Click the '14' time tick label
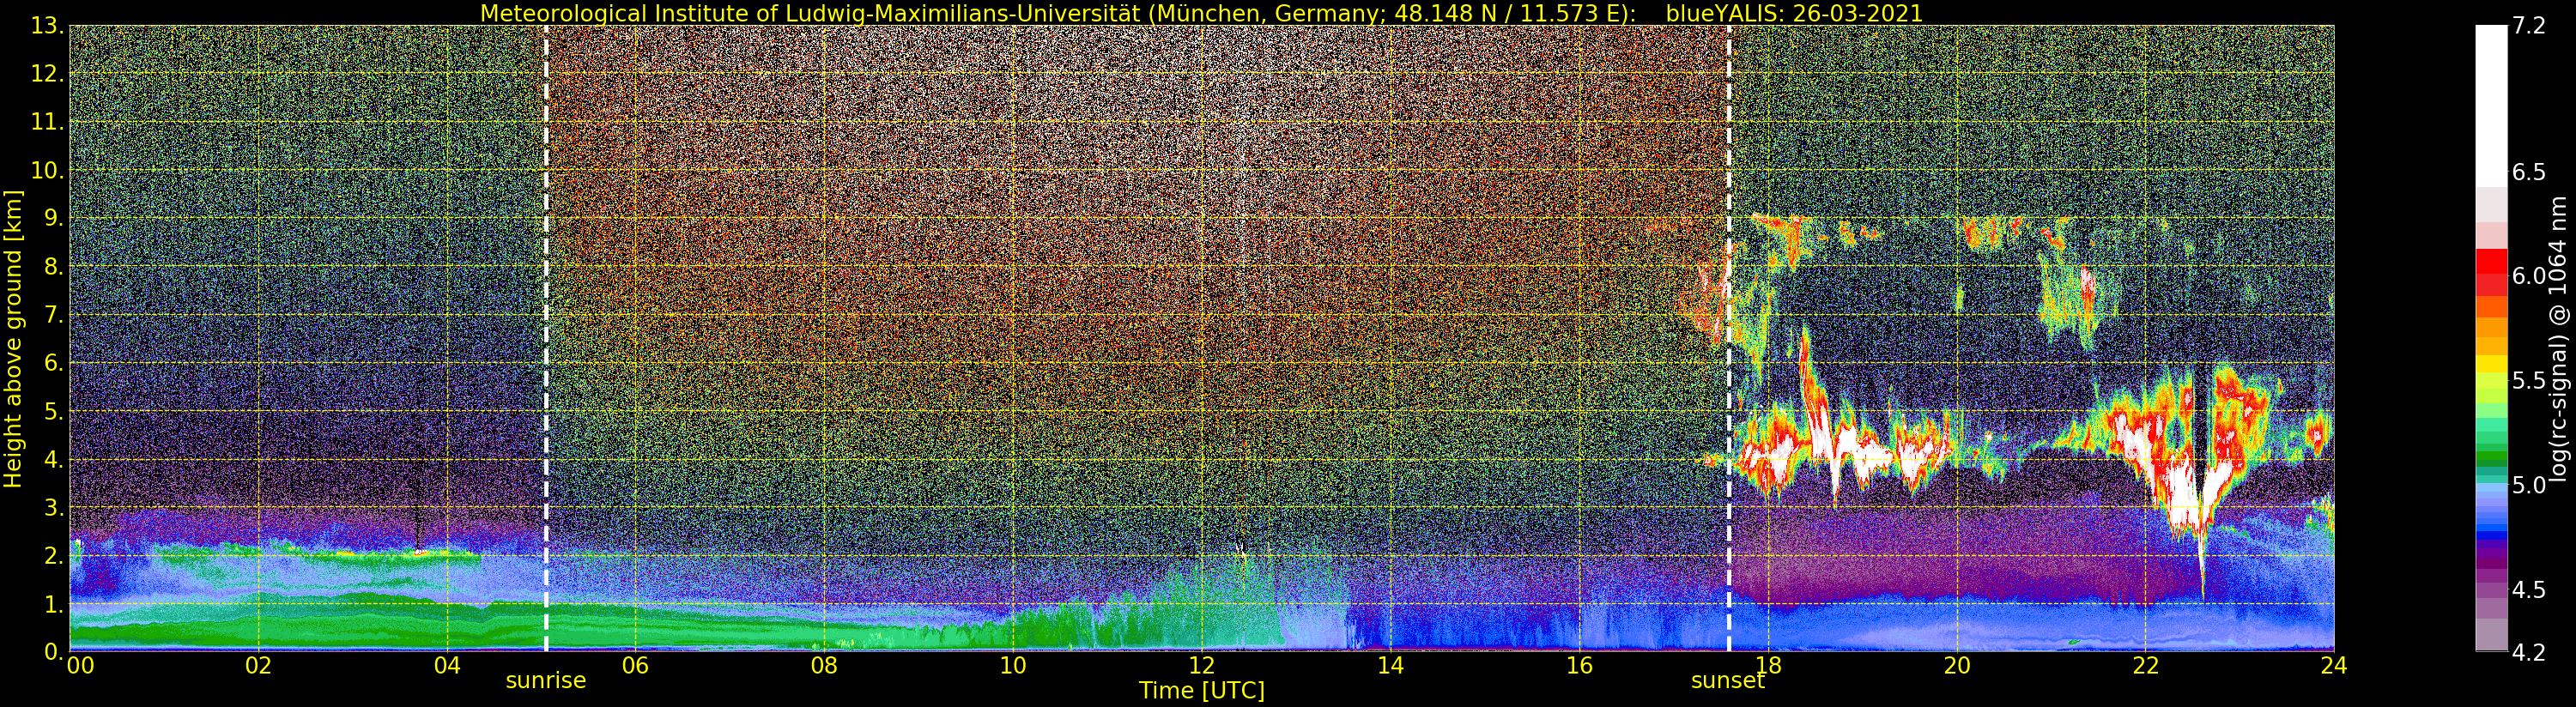 click(1391, 665)
